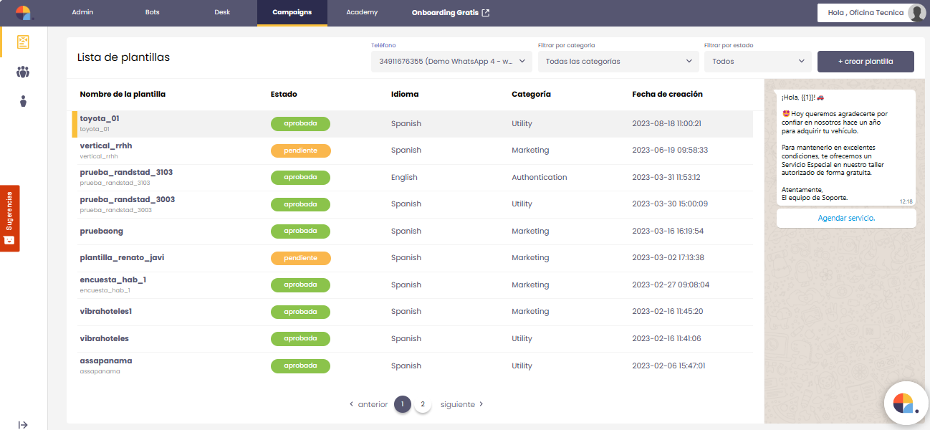Go to the Academy tab
This screenshot has width=930, height=430.
(362, 13)
